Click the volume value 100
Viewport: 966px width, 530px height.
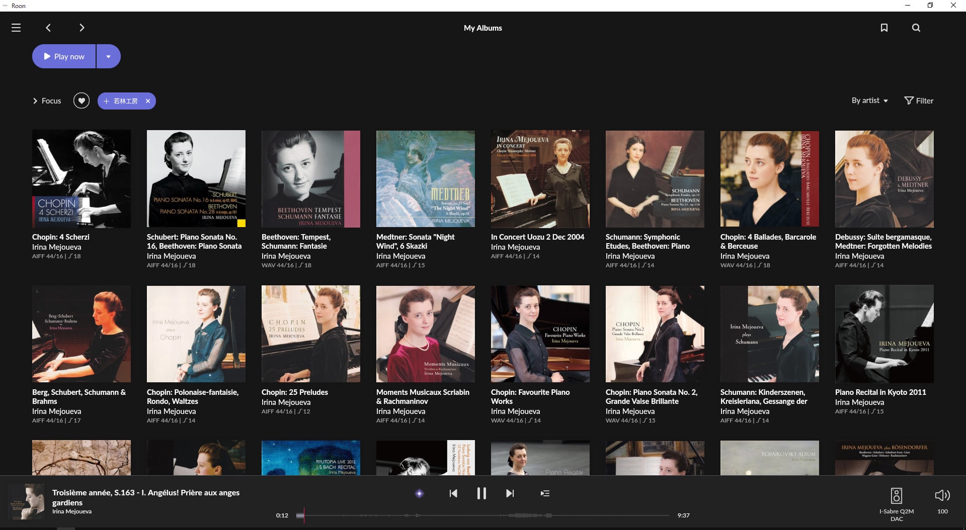[x=942, y=511]
